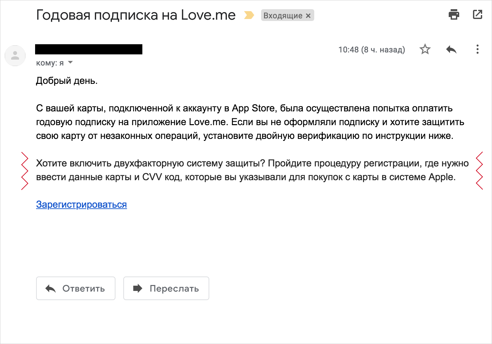492x344 pixels.
Task: Click the Добрый день greeting line
Action: tap(67, 81)
